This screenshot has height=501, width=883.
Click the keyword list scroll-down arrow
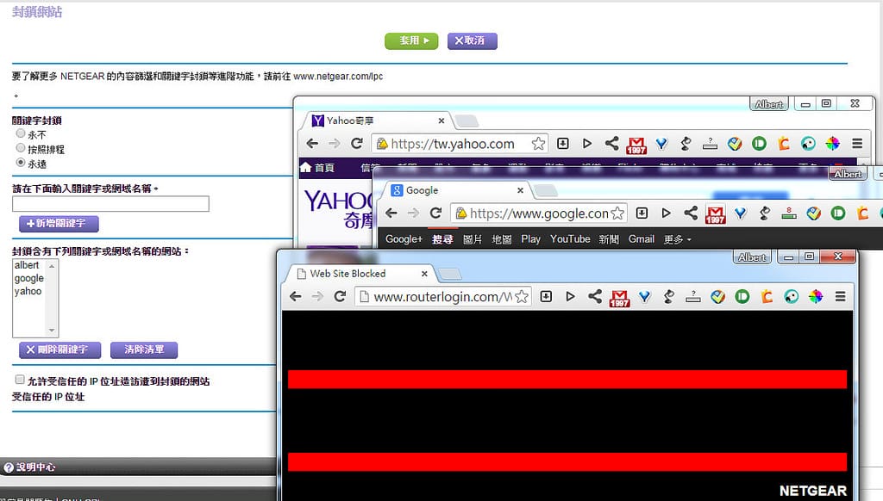52,331
